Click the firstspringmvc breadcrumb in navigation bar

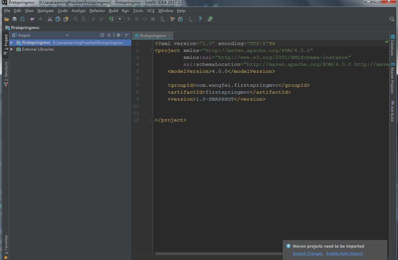click(x=22, y=28)
